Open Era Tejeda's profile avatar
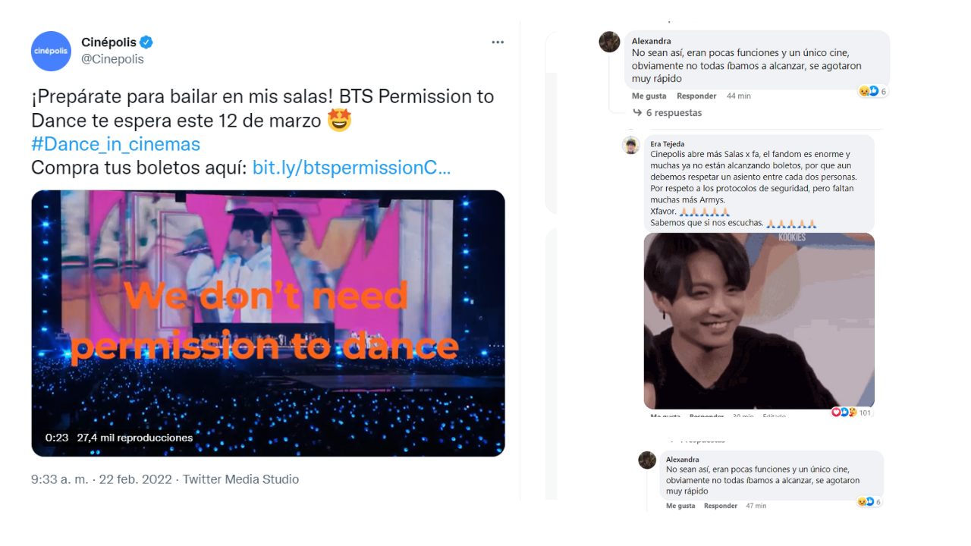This screenshot has height=546, width=971. click(631, 145)
